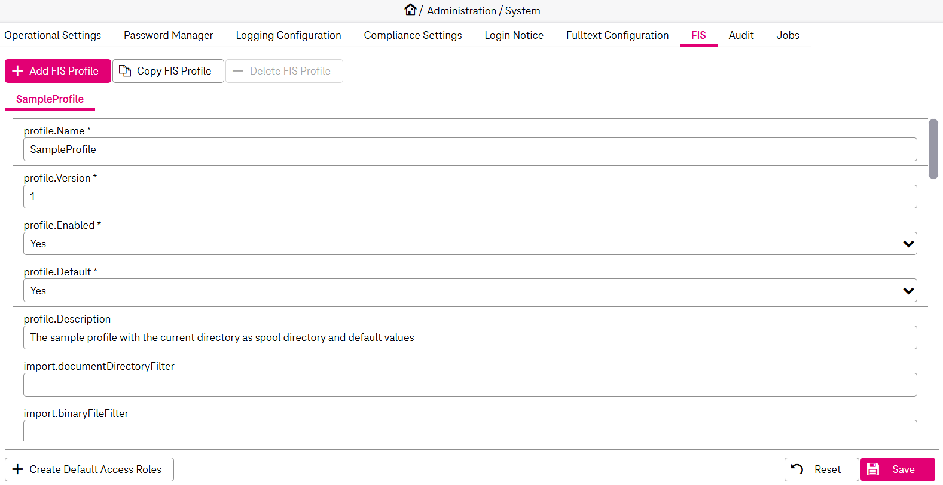Select the Compliance Settings tab
The image size is (943, 485).
point(413,35)
